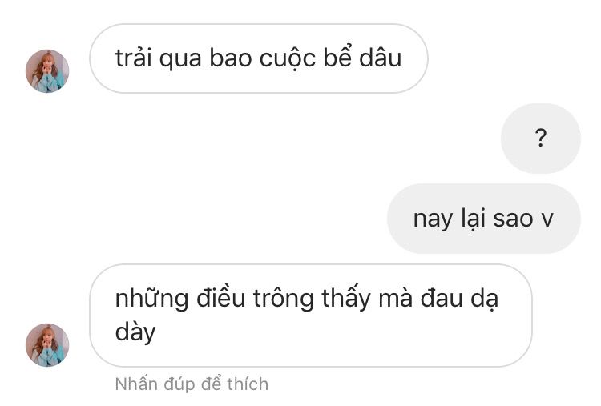601x406 pixels.
Task: Tap the 'nay lại sao v' sent bubble
Action: [x=484, y=219]
